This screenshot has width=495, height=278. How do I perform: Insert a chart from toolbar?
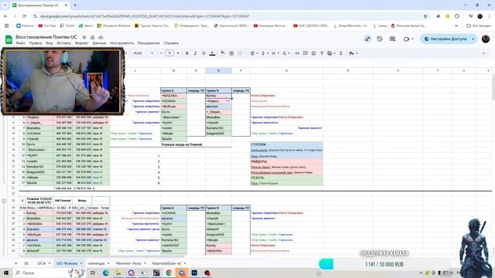(x=313, y=53)
